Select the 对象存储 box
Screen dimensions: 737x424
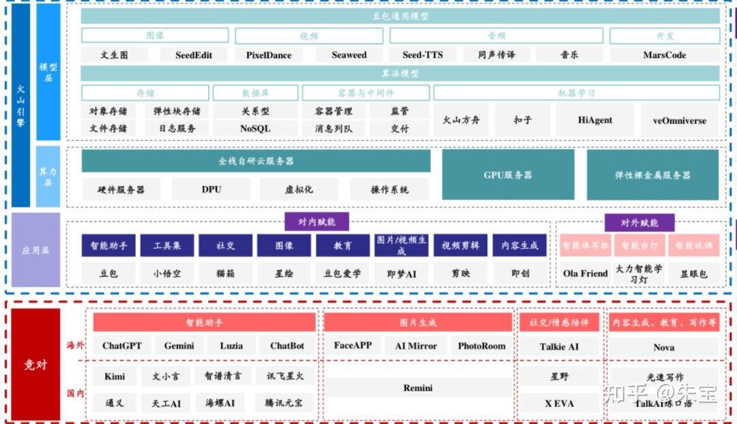tap(108, 111)
